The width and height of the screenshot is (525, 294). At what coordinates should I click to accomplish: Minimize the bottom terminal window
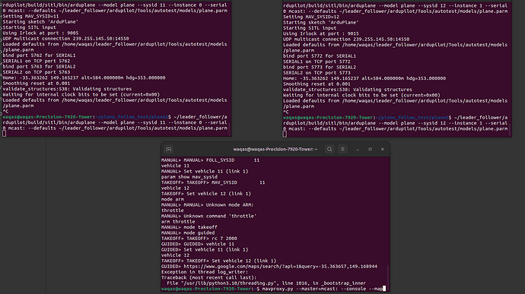click(358, 149)
